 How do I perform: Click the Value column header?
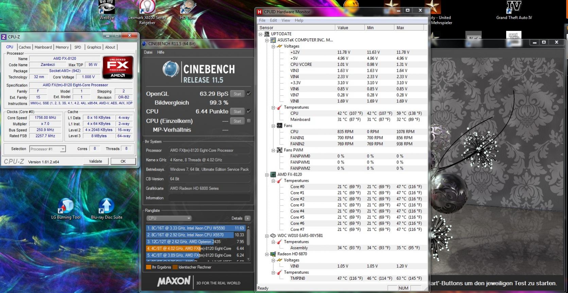click(x=350, y=28)
